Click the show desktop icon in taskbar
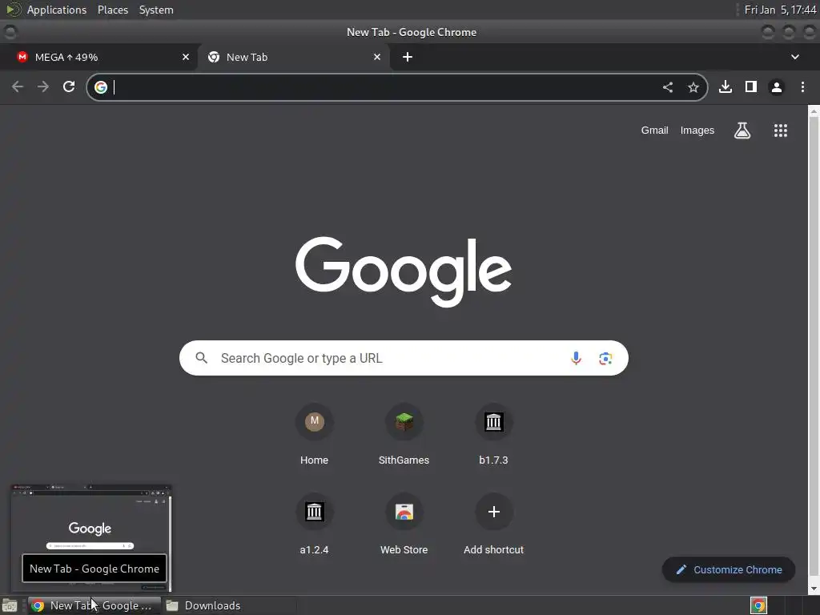The height and width of the screenshot is (615, 820). click(10, 605)
